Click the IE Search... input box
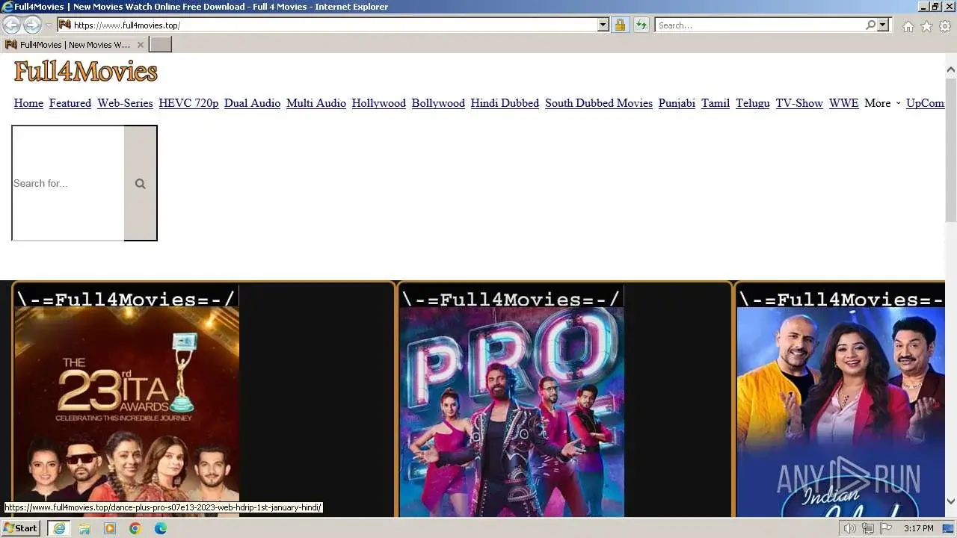This screenshot has width=957, height=538. coord(760,25)
